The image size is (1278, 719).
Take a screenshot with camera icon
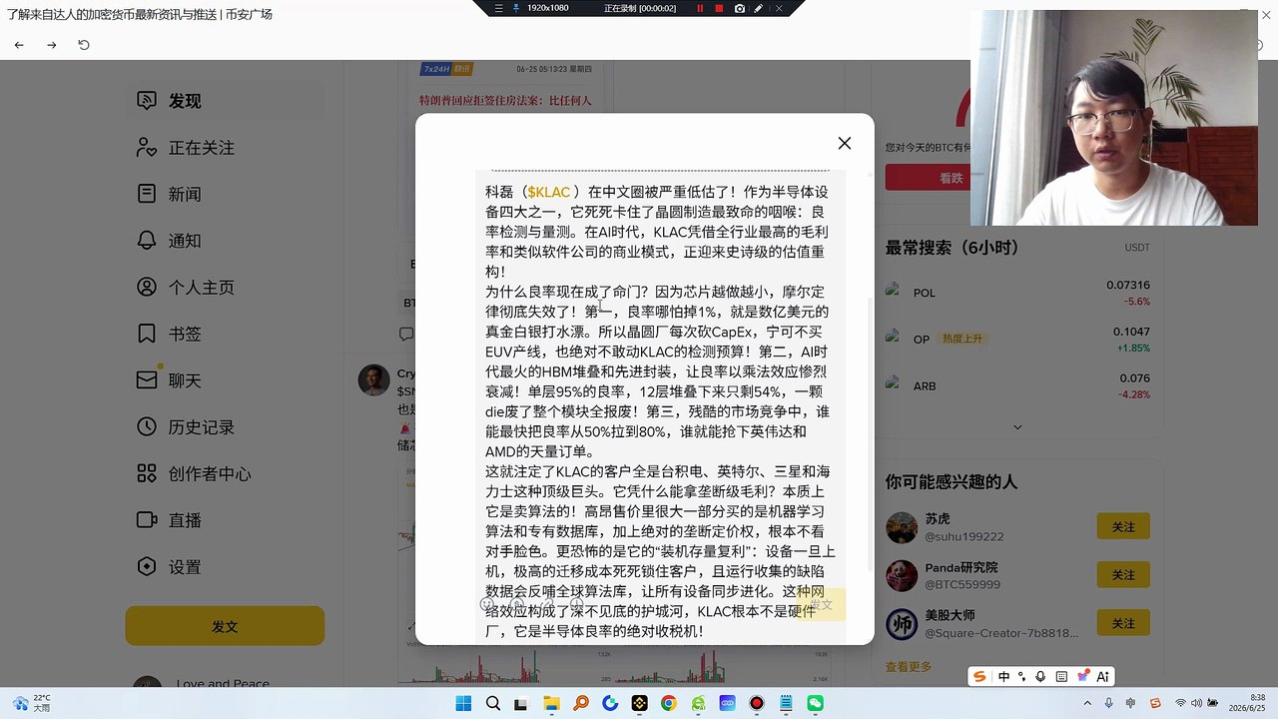point(739,8)
